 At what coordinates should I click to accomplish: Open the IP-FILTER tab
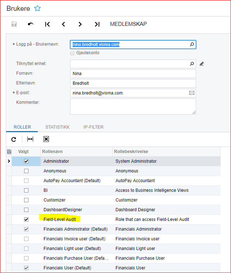93,127
